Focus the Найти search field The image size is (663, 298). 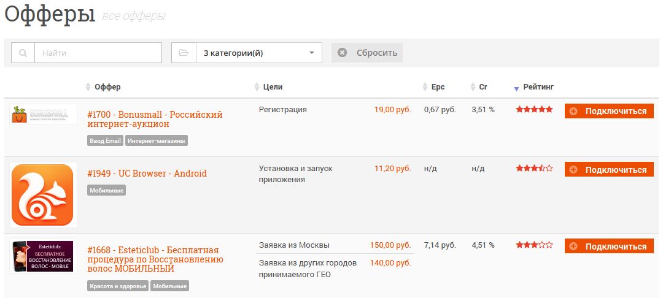point(98,53)
